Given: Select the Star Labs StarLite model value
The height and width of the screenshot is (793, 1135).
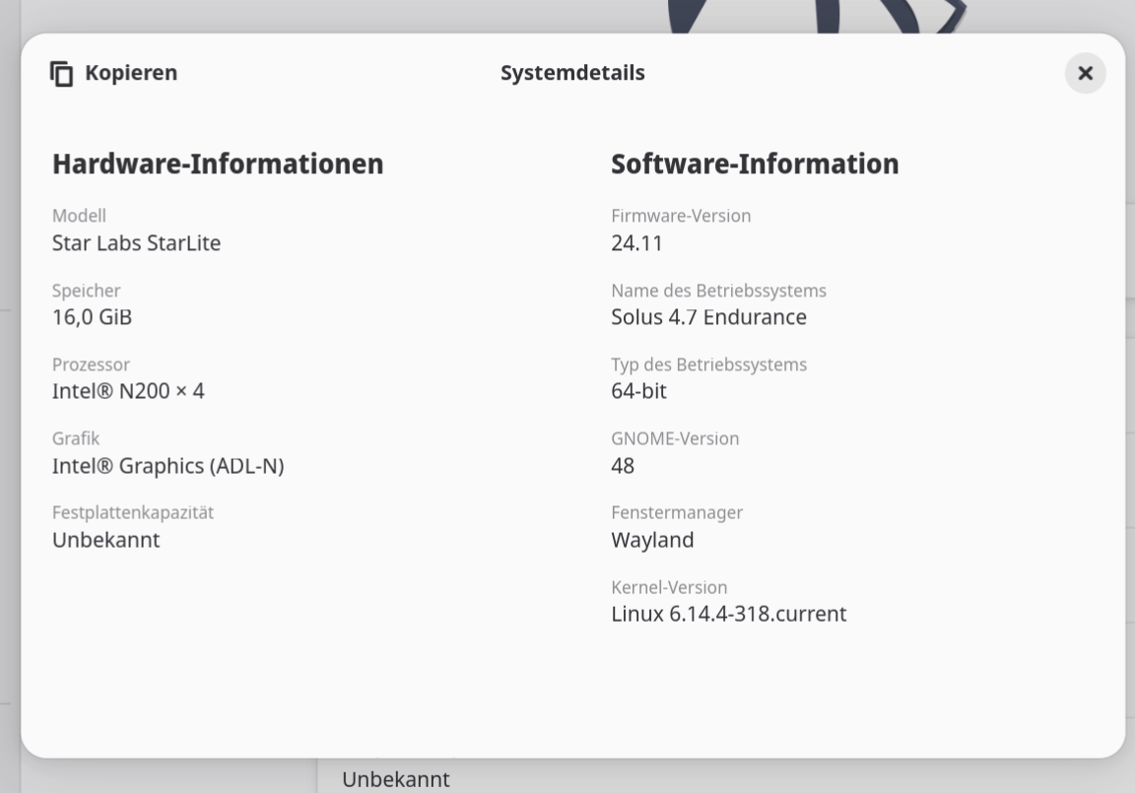Looking at the screenshot, I should coord(136,243).
